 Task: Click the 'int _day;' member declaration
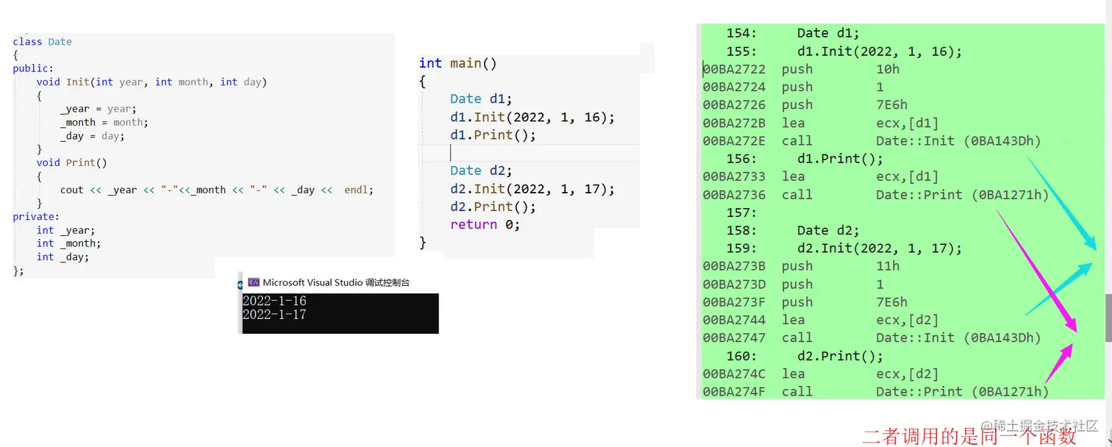coord(63,257)
